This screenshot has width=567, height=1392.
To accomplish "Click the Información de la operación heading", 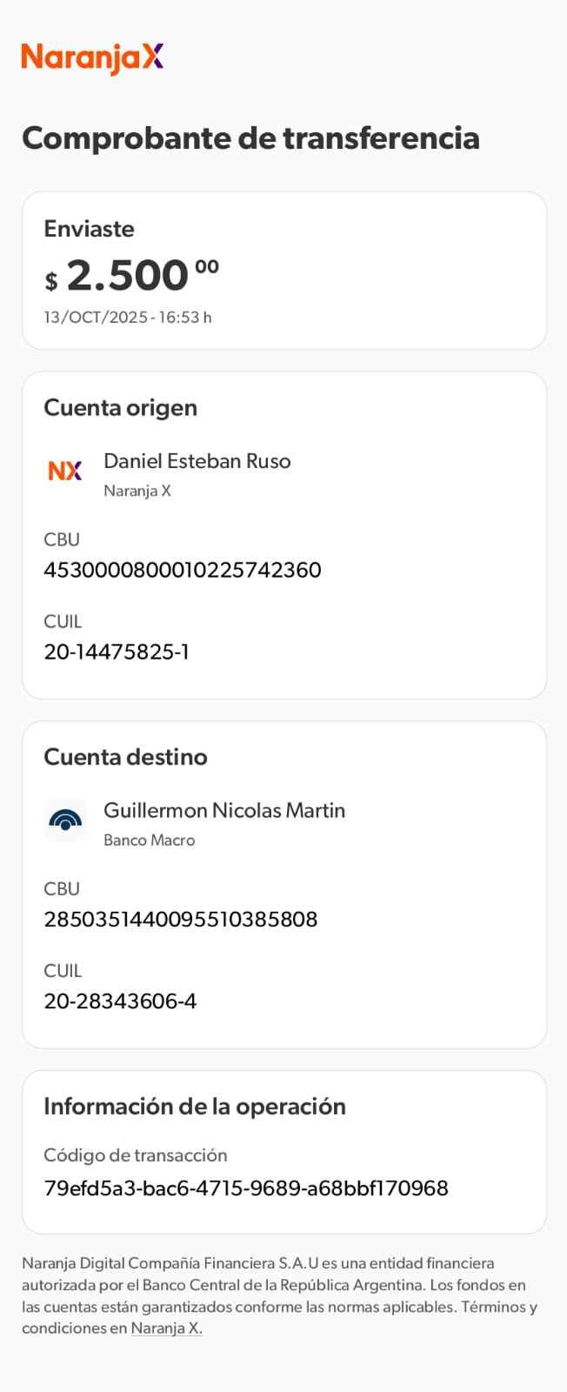I will [x=195, y=1107].
